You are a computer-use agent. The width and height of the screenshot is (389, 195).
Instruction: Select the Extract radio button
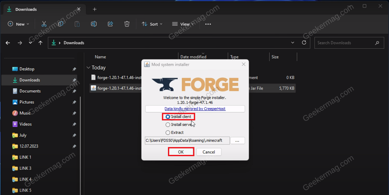click(168, 132)
